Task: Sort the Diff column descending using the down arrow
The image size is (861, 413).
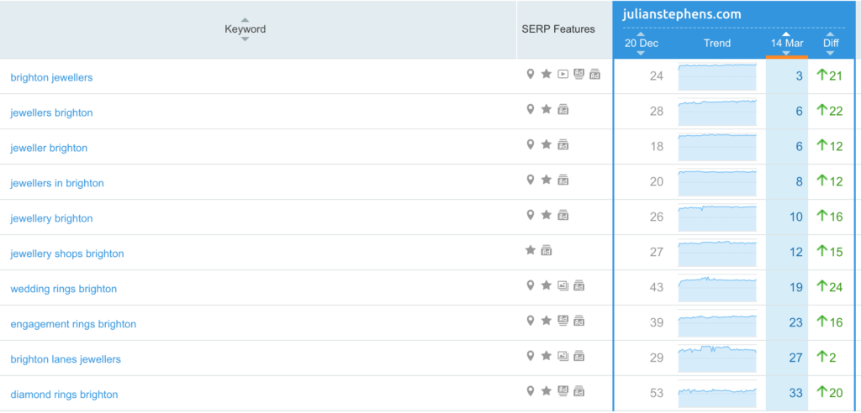Action: pos(831,54)
